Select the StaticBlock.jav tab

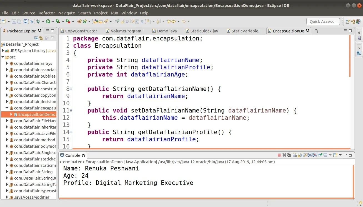[x=204, y=31]
